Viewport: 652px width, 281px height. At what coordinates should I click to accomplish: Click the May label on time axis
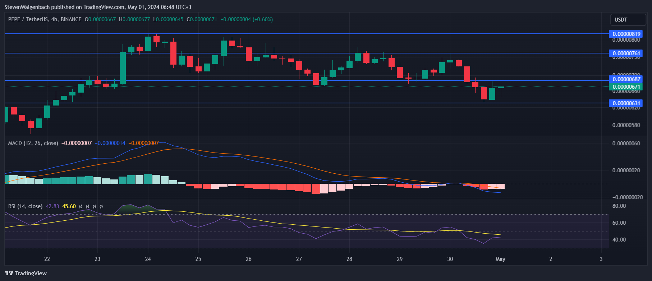pos(500,259)
